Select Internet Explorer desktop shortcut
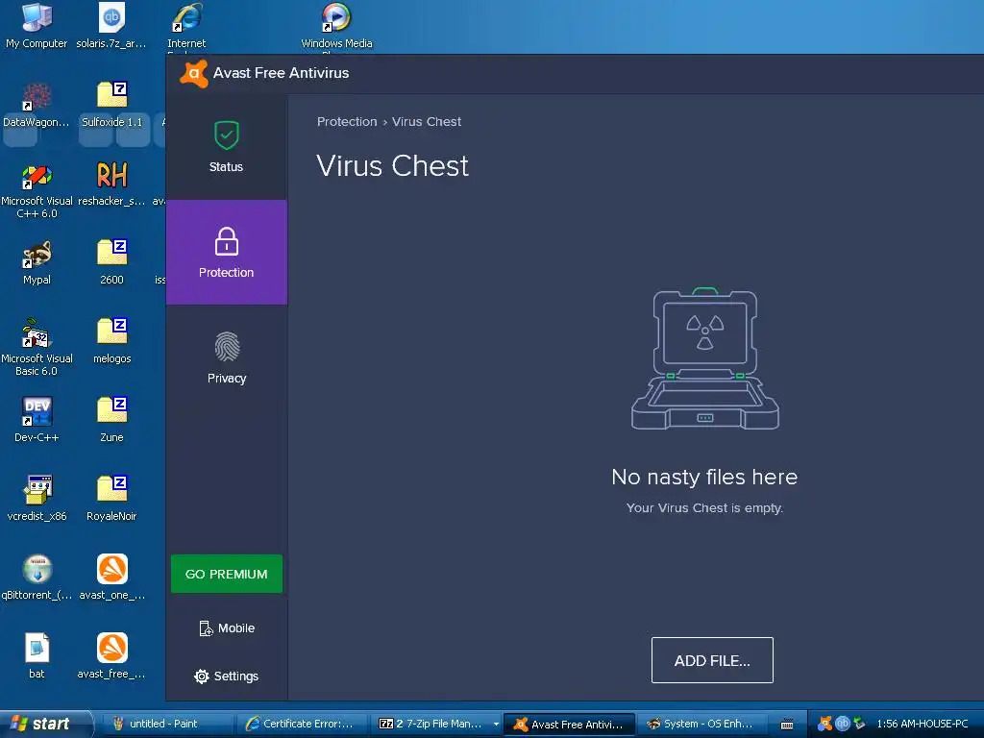The height and width of the screenshot is (738, 984). (x=186, y=26)
